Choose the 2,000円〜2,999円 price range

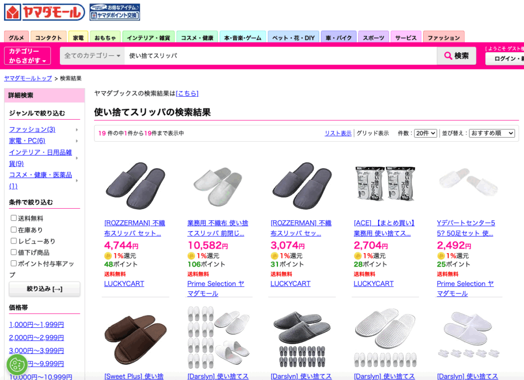click(x=36, y=338)
